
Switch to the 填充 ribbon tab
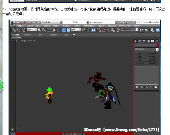click(x=67, y=35)
